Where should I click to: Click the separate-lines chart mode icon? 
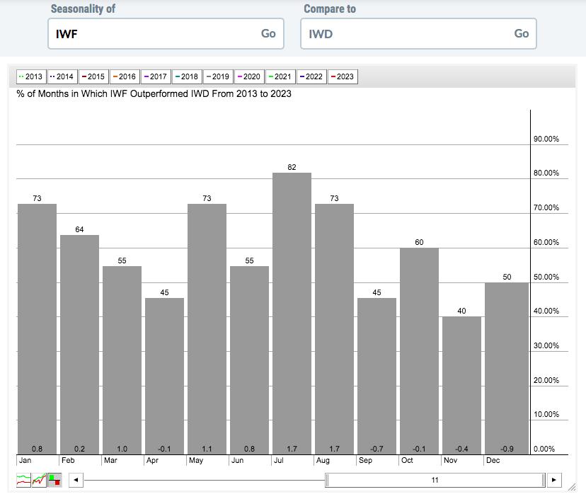23,481
